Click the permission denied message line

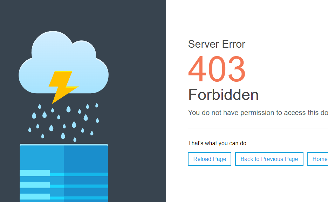(x=258, y=113)
